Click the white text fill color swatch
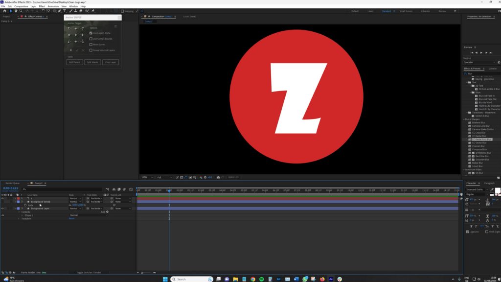 point(498,190)
